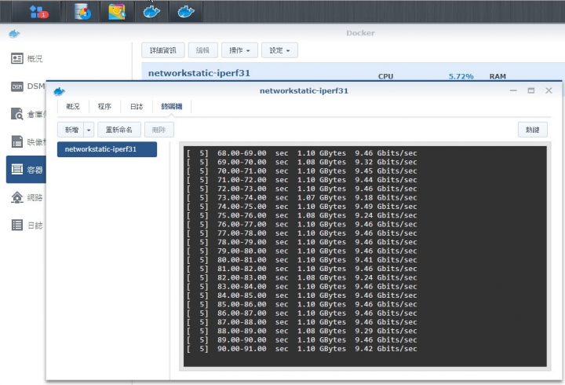Click the 90.00-91.00 9.42 Gbits/sec line
This screenshot has height=385, width=565.
click(302, 349)
